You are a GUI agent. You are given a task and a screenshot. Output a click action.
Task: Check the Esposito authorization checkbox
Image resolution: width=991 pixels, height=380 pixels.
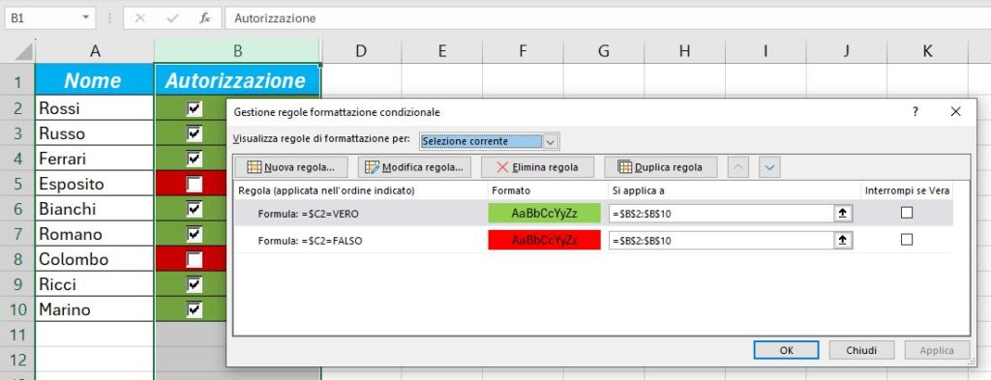(x=194, y=184)
